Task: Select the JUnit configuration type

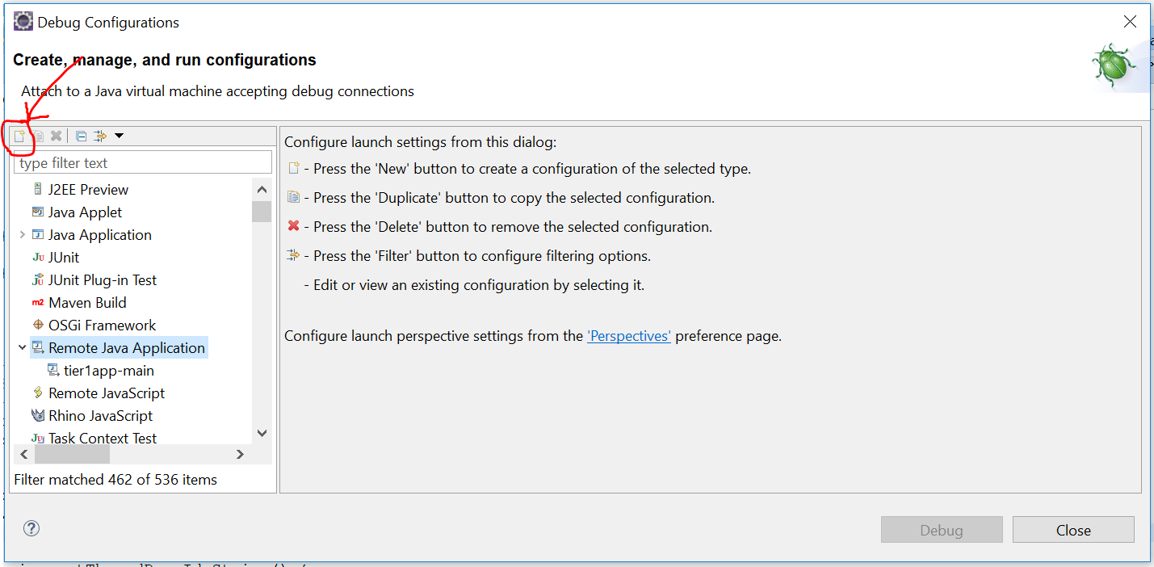Action: point(64,258)
